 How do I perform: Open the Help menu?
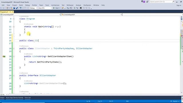pyautogui.click(x=103, y=5)
